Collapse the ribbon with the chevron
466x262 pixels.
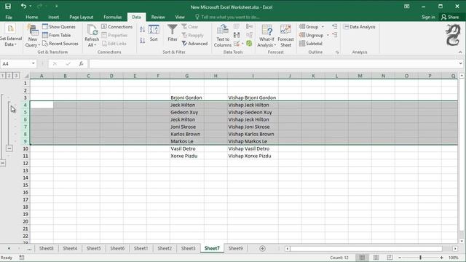click(460, 52)
